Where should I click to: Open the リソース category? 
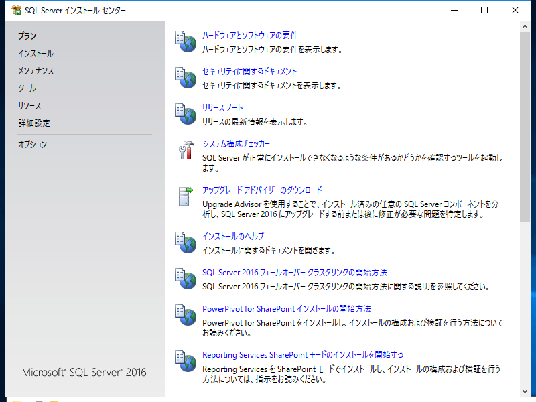(x=29, y=106)
